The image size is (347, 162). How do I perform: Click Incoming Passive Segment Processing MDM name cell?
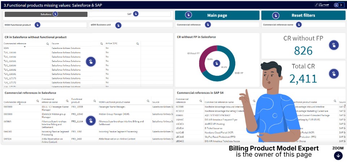pyautogui.click(x=118, y=132)
